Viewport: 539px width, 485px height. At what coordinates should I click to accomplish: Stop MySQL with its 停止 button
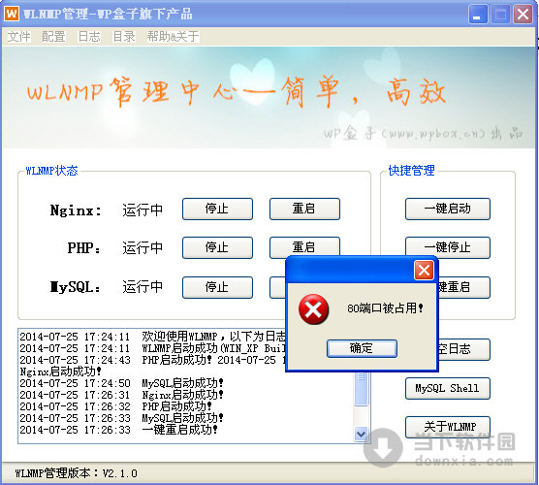point(217,287)
